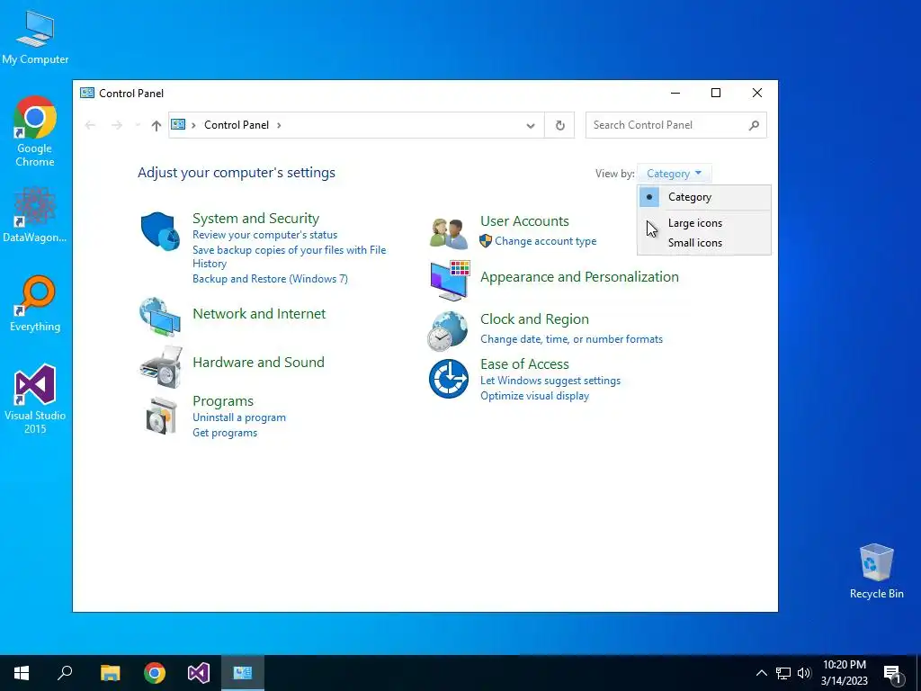Launch Chrome from the taskbar
The image size is (921, 691).
point(155,673)
